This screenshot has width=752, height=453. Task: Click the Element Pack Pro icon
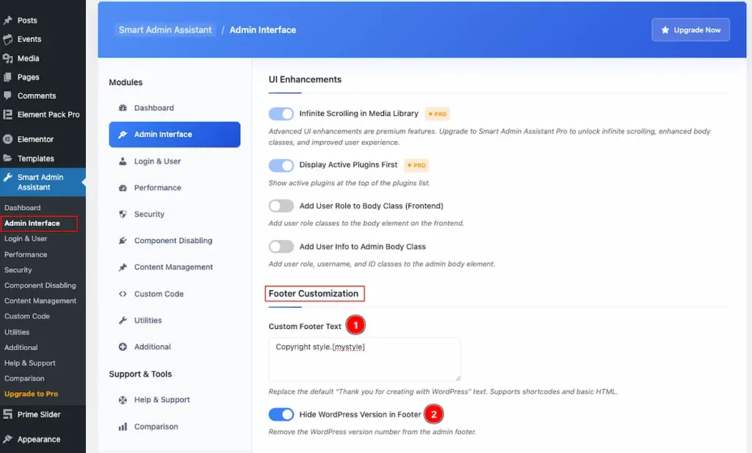(x=7, y=115)
